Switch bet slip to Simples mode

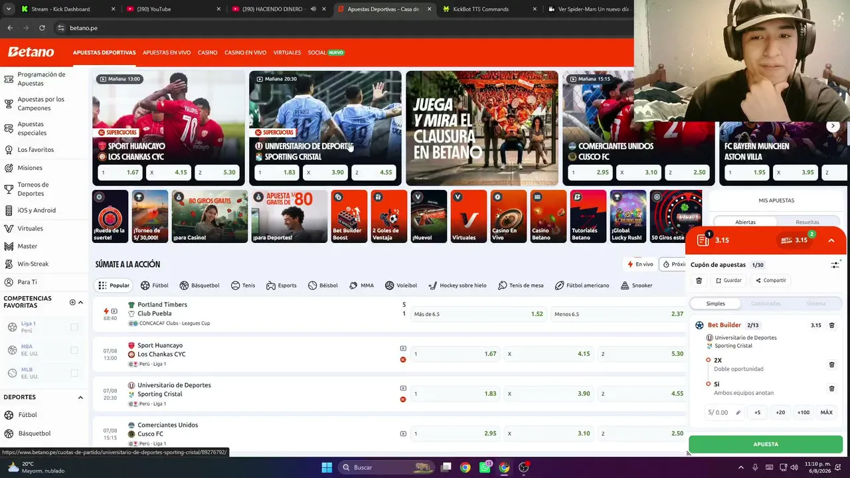point(715,303)
